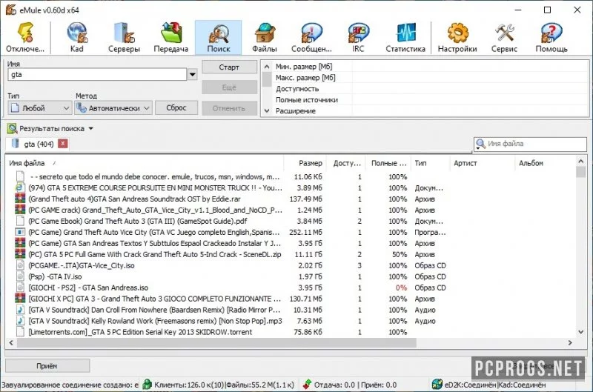Image resolution: width=593 pixels, height=392 pixels.
Task: Click the archive icon of GTA San Andreas Soundtrack OST rar
Action: pos(20,199)
